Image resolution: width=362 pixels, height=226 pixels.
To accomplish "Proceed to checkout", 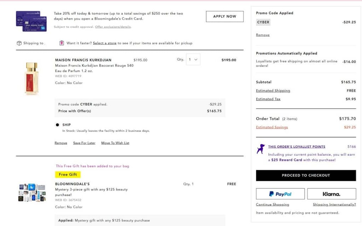I will pyautogui.click(x=306, y=175).
